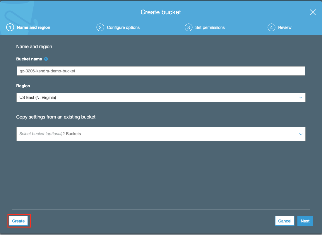Click the Name and region section heading

click(34, 46)
